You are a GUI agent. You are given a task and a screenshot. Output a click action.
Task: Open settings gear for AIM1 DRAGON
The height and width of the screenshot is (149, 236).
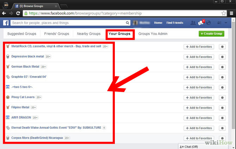click(222, 118)
